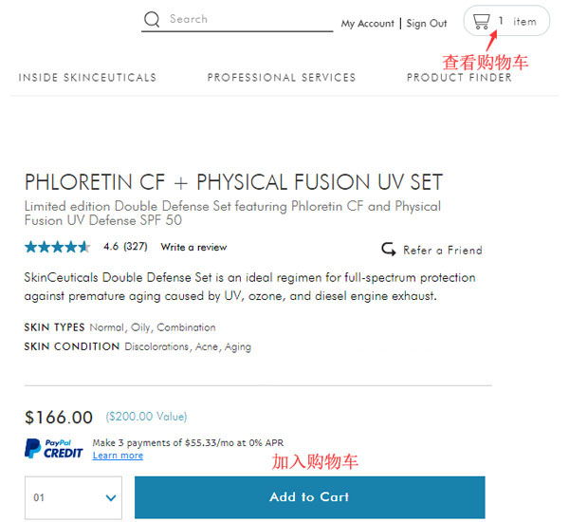Click the Sign Out link
Viewport: 569px width, 522px height.
pyautogui.click(x=427, y=24)
